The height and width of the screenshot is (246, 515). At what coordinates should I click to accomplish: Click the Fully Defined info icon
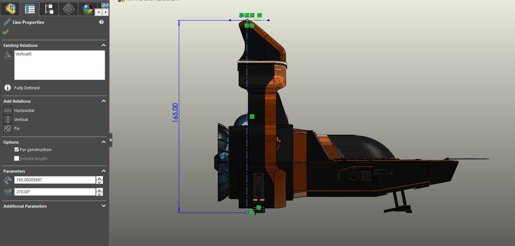click(x=7, y=88)
